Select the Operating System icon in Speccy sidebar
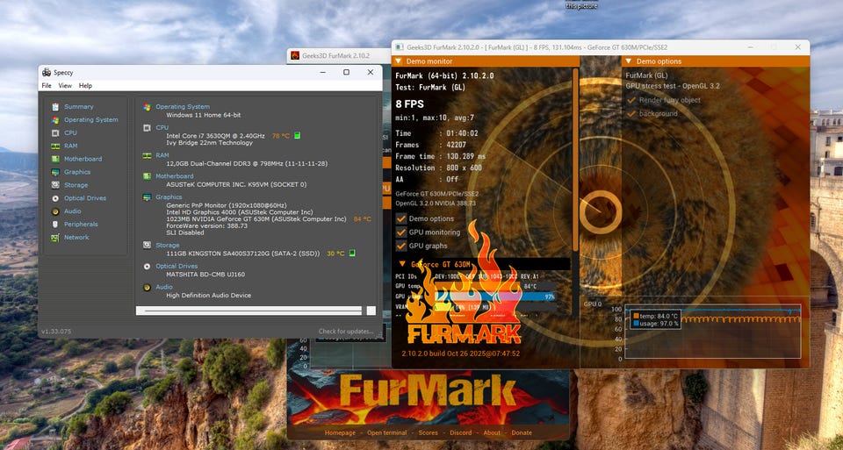Image resolution: width=843 pixels, height=450 pixels. click(x=54, y=120)
